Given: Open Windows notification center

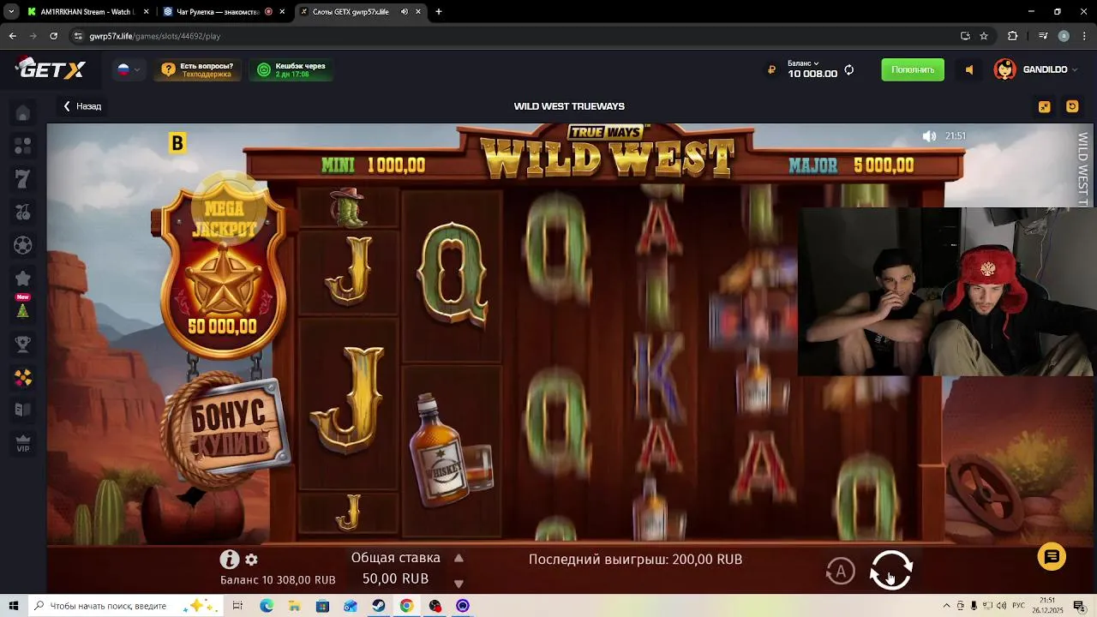Looking at the screenshot, I should coord(1079,606).
